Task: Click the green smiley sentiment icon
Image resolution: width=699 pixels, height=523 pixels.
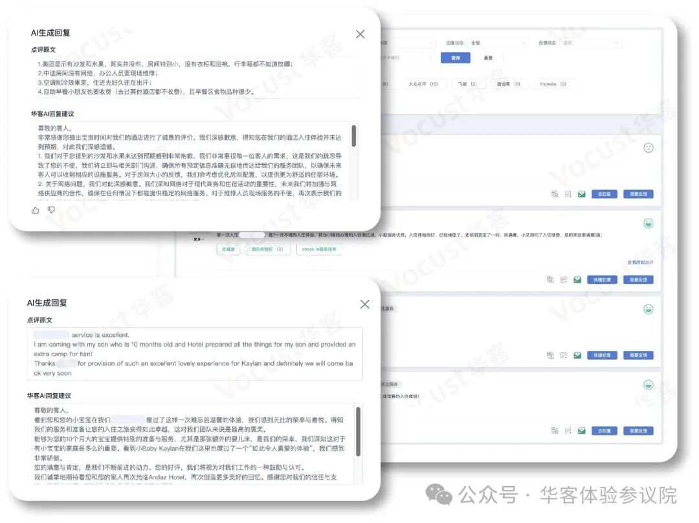Action: tap(647, 222)
